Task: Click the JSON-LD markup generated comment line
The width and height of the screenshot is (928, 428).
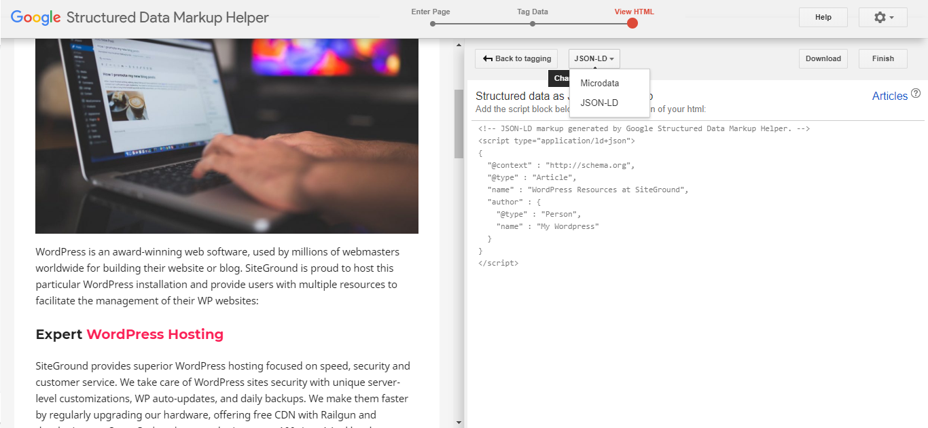Action: [x=643, y=128]
